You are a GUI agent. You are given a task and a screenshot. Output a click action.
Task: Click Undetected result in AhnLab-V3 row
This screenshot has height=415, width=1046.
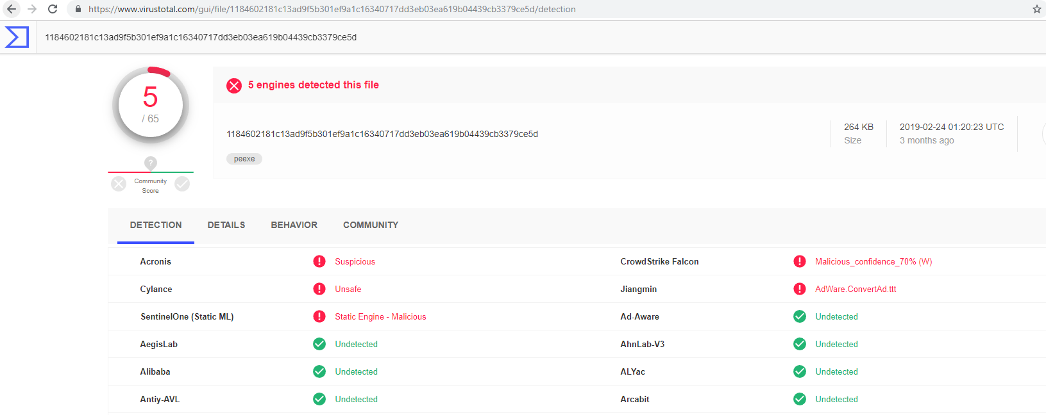(836, 344)
